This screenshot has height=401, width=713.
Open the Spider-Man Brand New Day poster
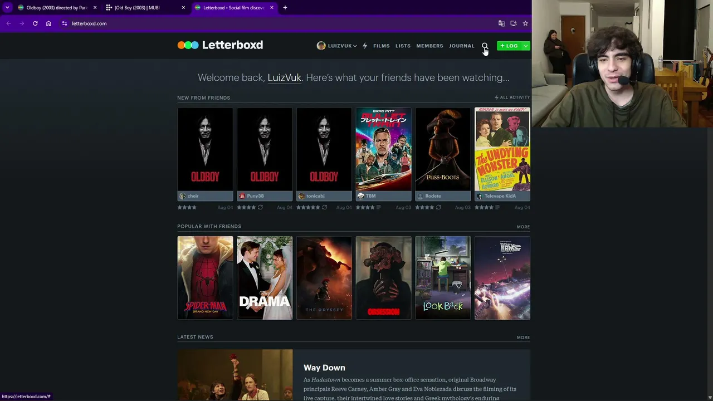[x=205, y=278]
